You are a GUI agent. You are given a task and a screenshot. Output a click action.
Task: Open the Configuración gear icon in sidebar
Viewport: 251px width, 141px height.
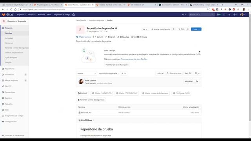tap(3, 121)
